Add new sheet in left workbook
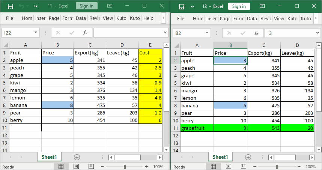This screenshot has width=322, height=170. (x=77, y=157)
